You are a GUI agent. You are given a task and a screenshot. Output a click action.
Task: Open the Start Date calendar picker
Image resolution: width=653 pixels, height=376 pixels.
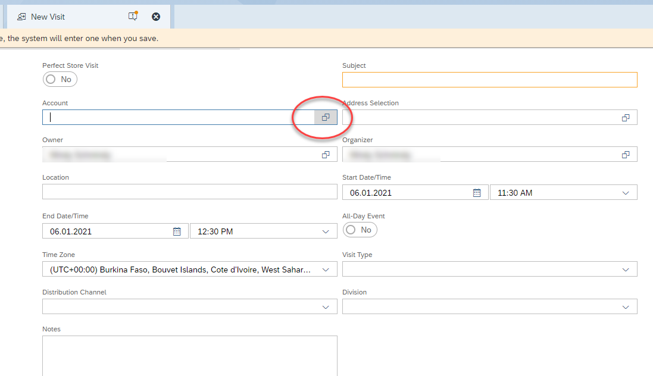[477, 193]
